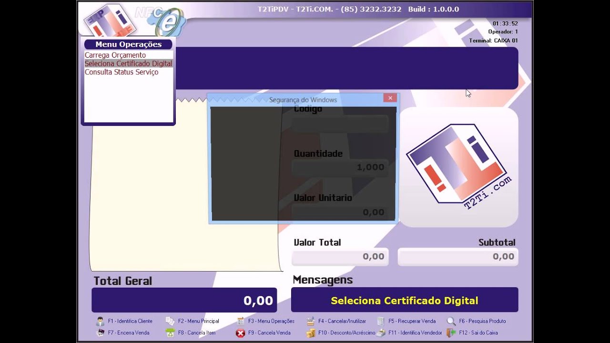Click the Valor Unitario field
610x343 pixels.
tap(340, 212)
